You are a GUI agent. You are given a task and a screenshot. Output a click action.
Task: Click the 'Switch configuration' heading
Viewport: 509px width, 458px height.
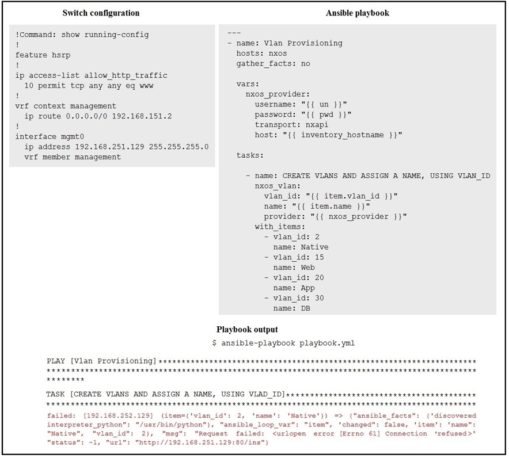pyautogui.click(x=101, y=13)
